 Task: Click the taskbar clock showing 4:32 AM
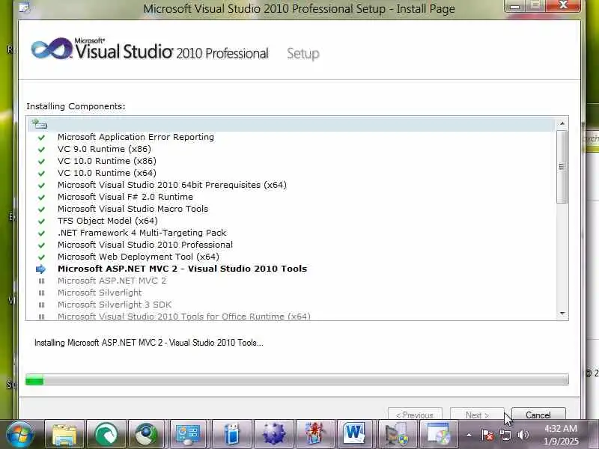click(x=561, y=435)
